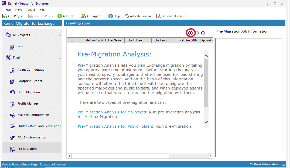Click the Total Folders column header
Viewport: 290px width, 168px height.
138,40
